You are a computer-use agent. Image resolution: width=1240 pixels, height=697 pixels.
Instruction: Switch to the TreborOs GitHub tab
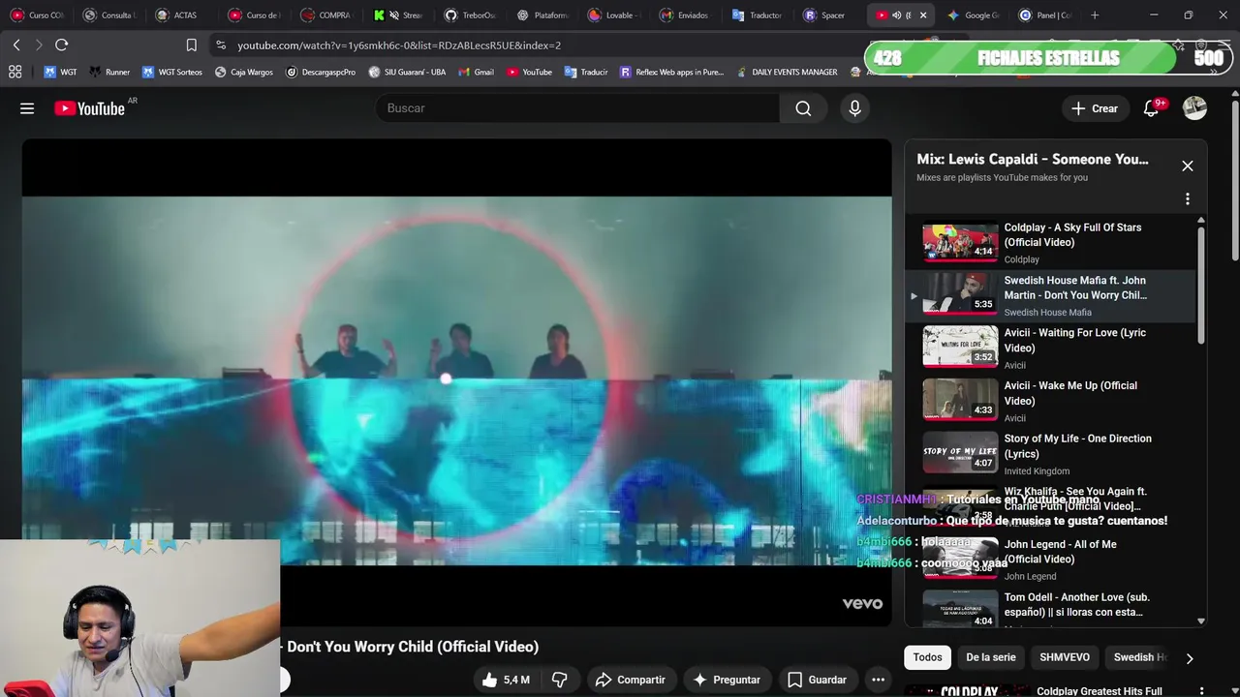tap(471, 15)
